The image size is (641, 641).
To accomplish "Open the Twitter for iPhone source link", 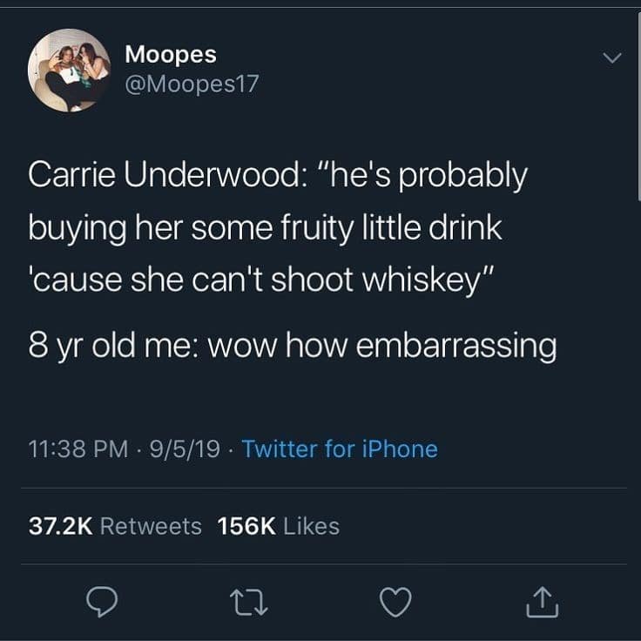I will (340, 449).
